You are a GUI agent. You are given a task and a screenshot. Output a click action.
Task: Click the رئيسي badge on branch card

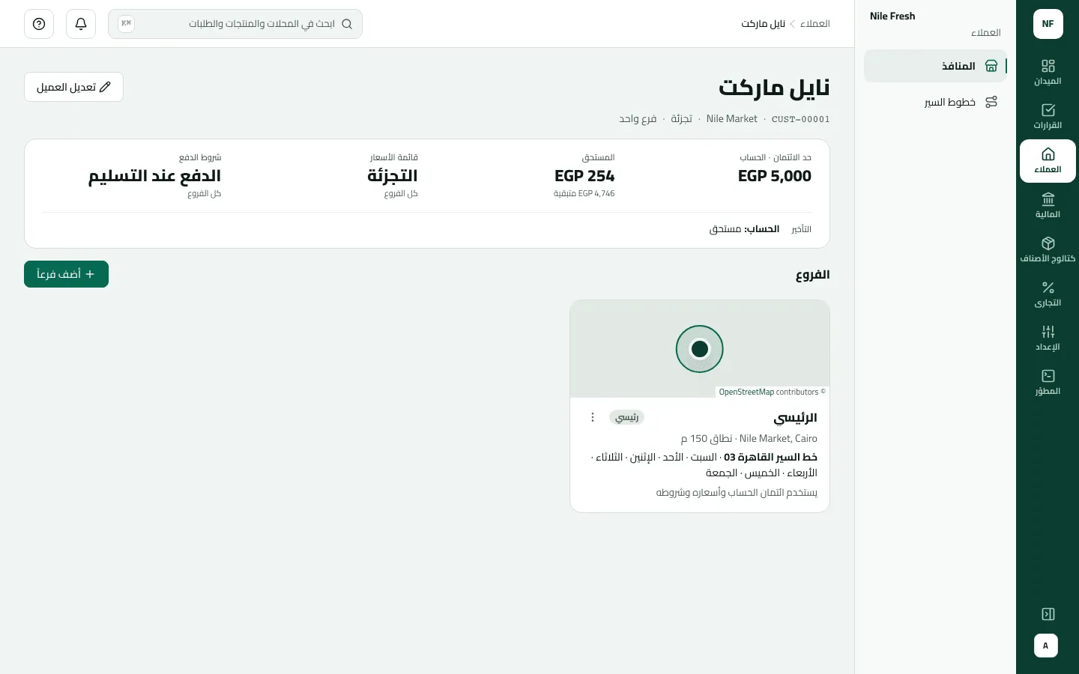626,417
